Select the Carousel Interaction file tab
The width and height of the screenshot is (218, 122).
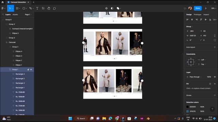(18, 2)
